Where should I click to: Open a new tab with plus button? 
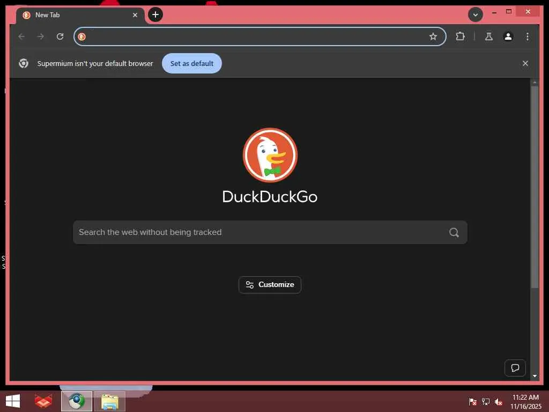(x=155, y=14)
